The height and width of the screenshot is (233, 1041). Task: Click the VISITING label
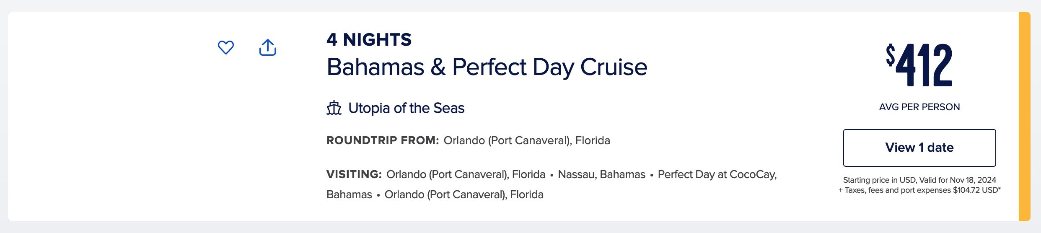pyautogui.click(x=354, y=174)
